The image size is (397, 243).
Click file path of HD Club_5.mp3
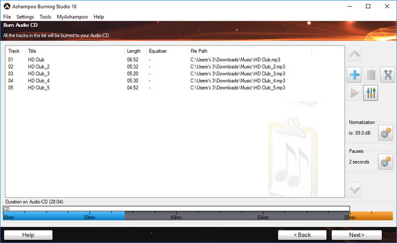point(238,88)
